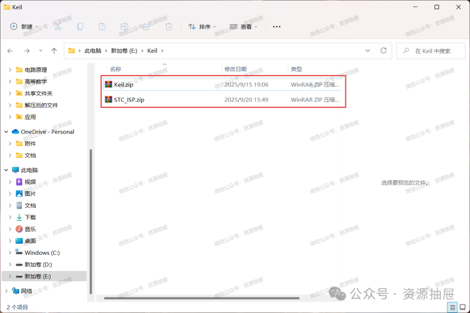Screen dimensions: 470x313
Task: Click the Copy icon in toolbar
Action: (80, 27)
